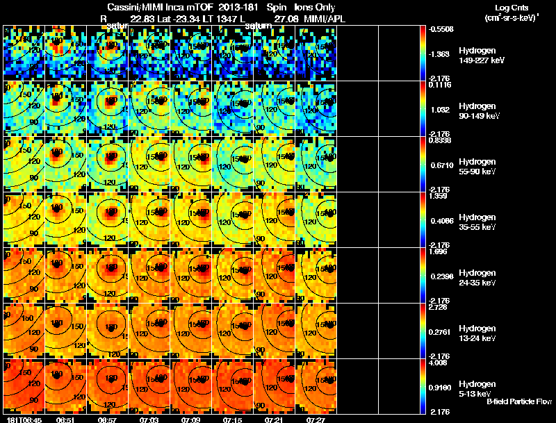Click the Log Cnts units header

[x=512, y=13]
